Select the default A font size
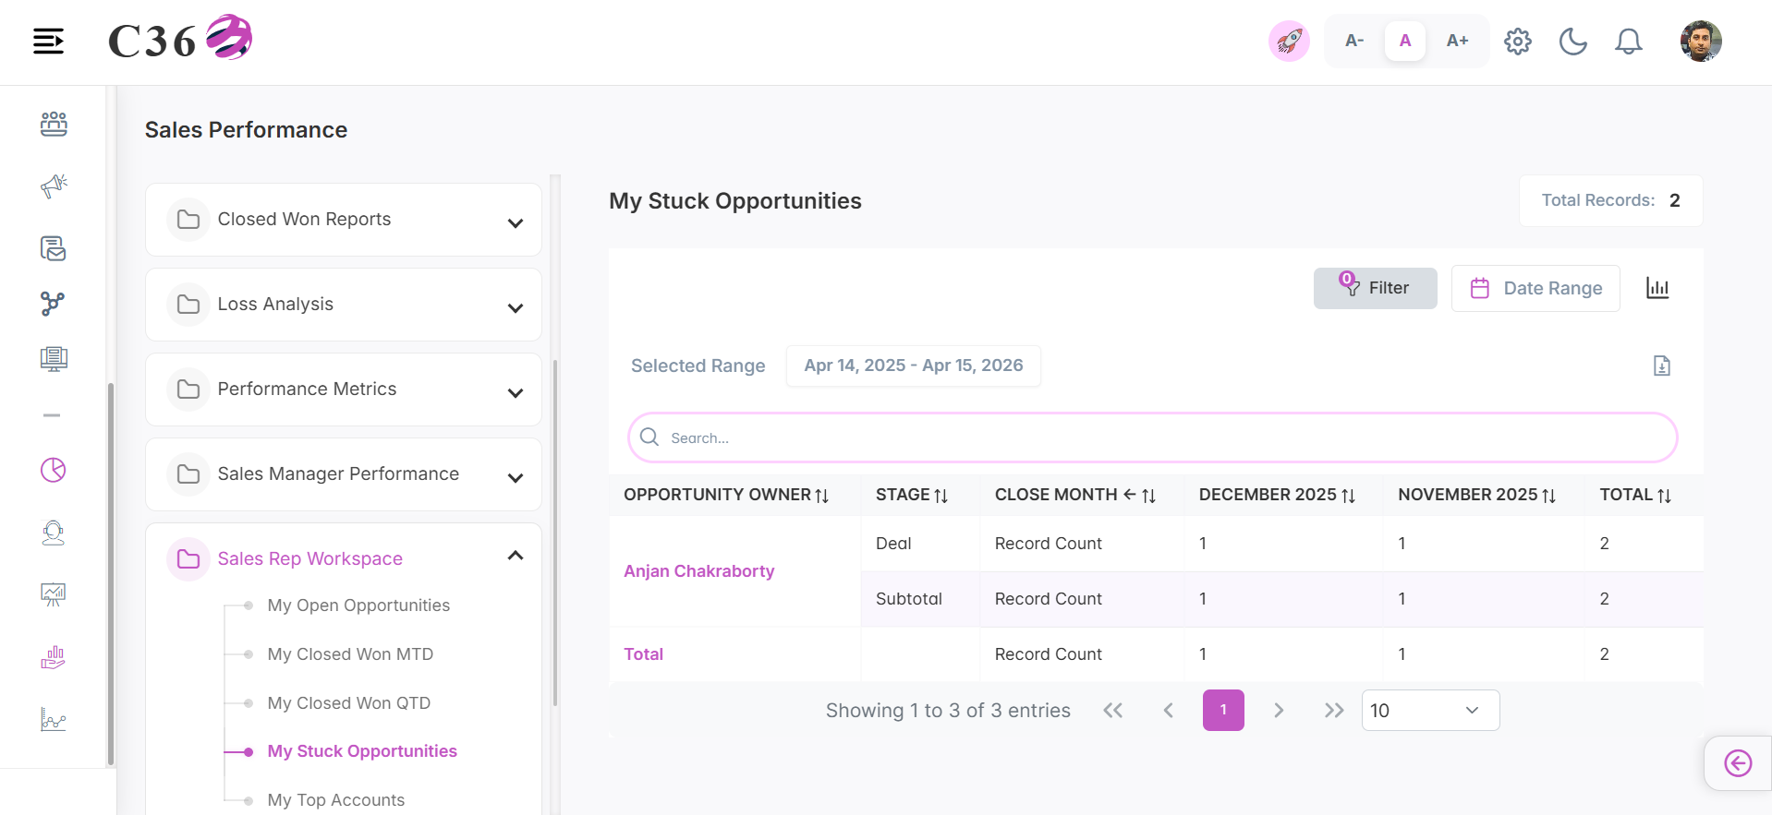Screen dimensions: 1772x815 click(1405, 41)
